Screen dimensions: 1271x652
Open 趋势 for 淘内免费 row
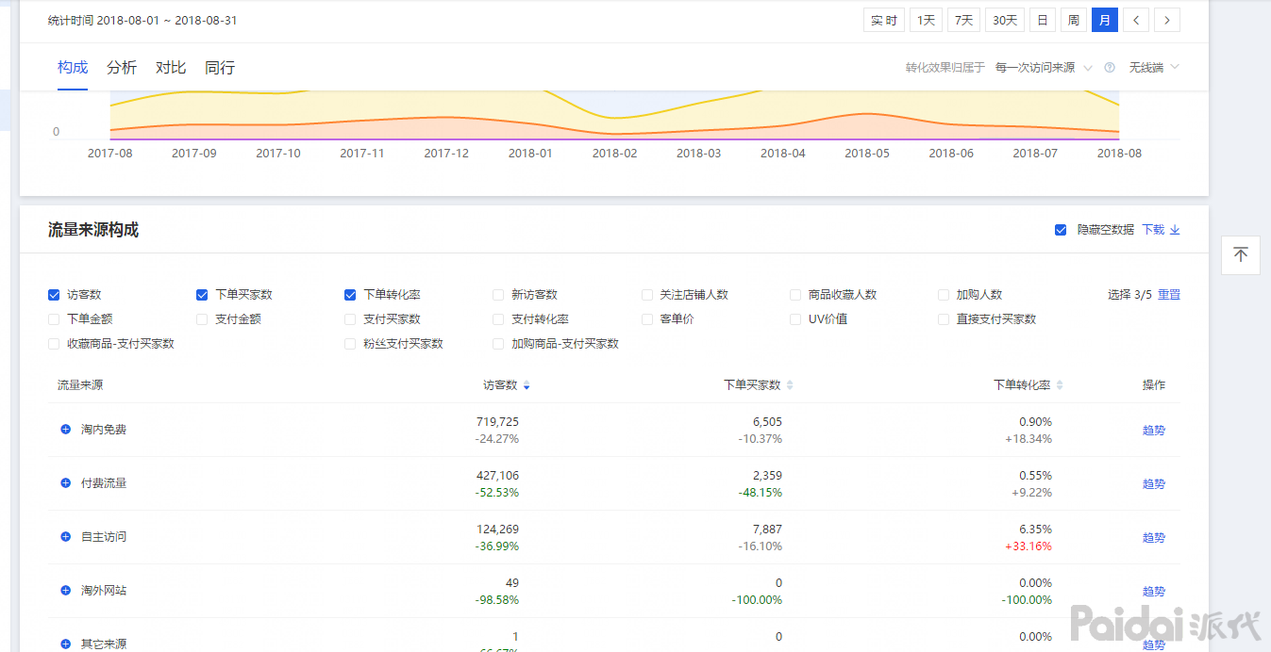tap(1154, 431)
